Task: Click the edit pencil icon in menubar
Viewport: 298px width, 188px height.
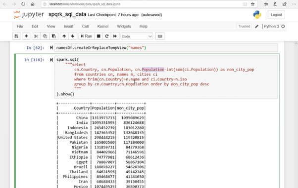Action: [x=256, y=27]
